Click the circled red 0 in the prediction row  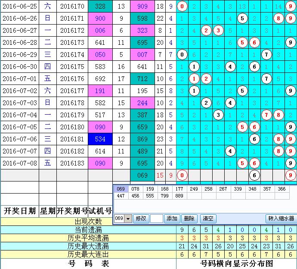(x=183, y=175)
